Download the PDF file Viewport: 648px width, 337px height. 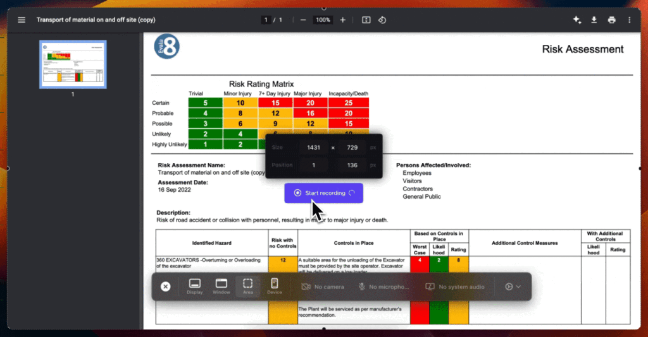pyautogui.click(x=594, y=20)
